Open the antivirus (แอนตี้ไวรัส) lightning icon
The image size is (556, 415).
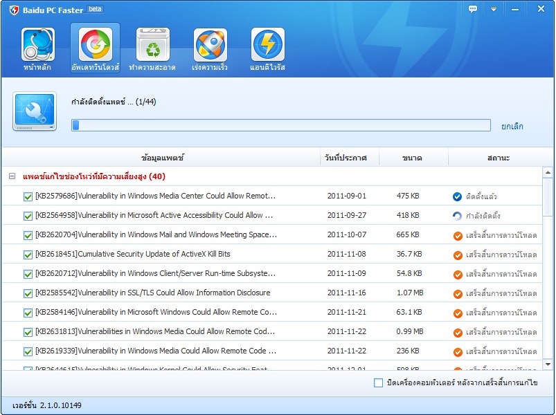pyautogui.click(x=267, y=46)
